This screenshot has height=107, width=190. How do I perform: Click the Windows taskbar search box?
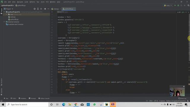coord(27,104)
